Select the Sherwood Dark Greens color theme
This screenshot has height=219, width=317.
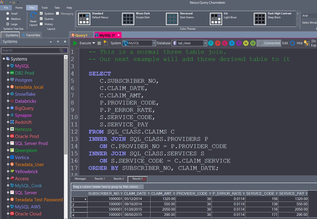(172, 19)
